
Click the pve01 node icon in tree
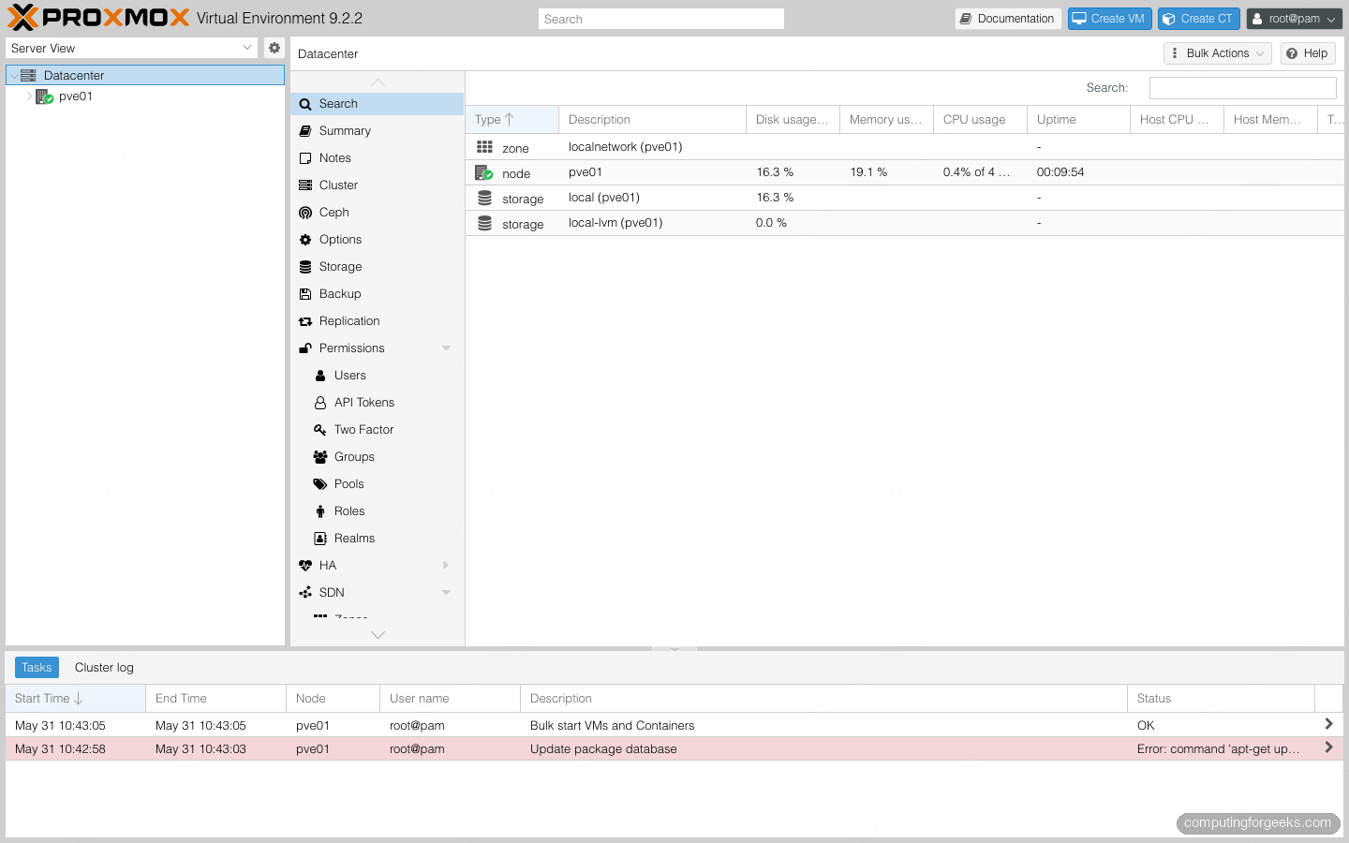[44, 96]
